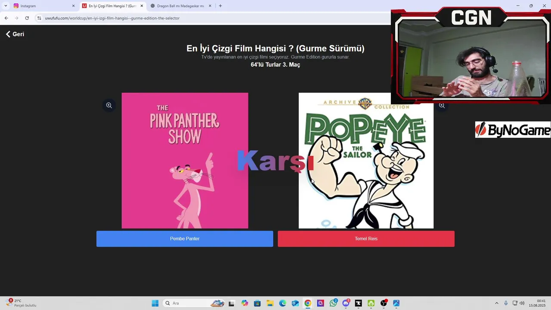Open the Photos app on the taskbar

(x=396, y=303)
